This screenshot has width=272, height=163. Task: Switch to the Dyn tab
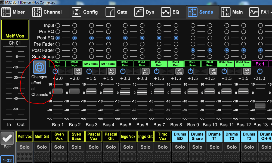(x=144, y=12)
